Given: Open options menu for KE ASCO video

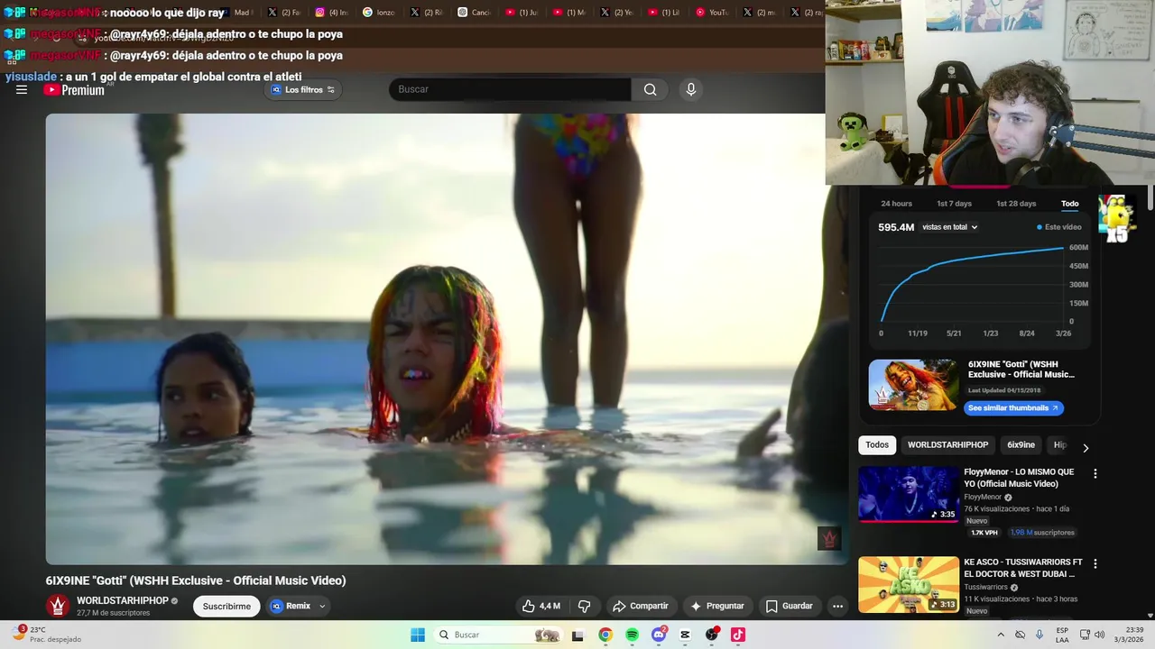Looking at the screenshot, I should (x=1095, y=563).
